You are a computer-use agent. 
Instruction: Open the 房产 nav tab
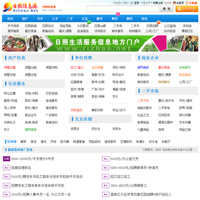[x=25, y=18]
